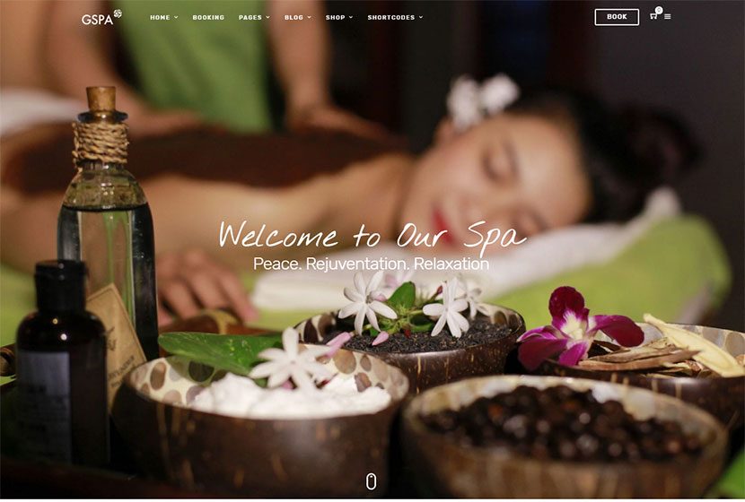Open the shopping cart icon

653,16
